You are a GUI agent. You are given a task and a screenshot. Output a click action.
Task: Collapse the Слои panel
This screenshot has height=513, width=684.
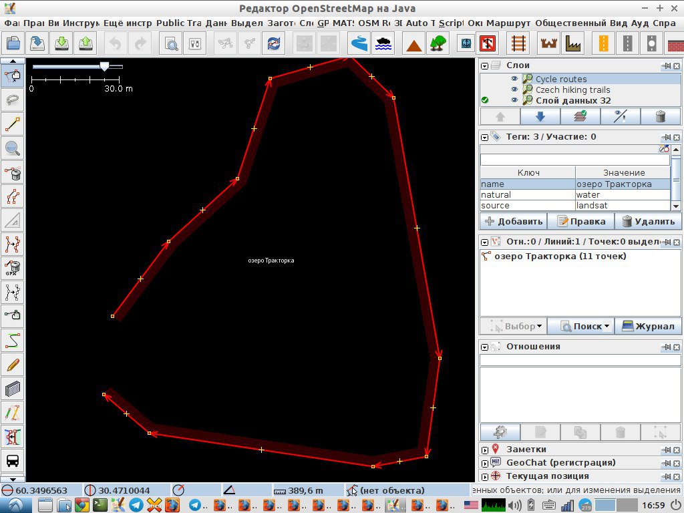(x=484, y=66)
